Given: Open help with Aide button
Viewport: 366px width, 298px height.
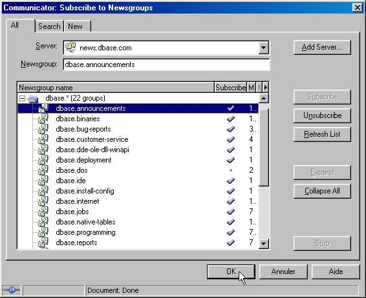Looking at the screenshot, I should [336, 272].
